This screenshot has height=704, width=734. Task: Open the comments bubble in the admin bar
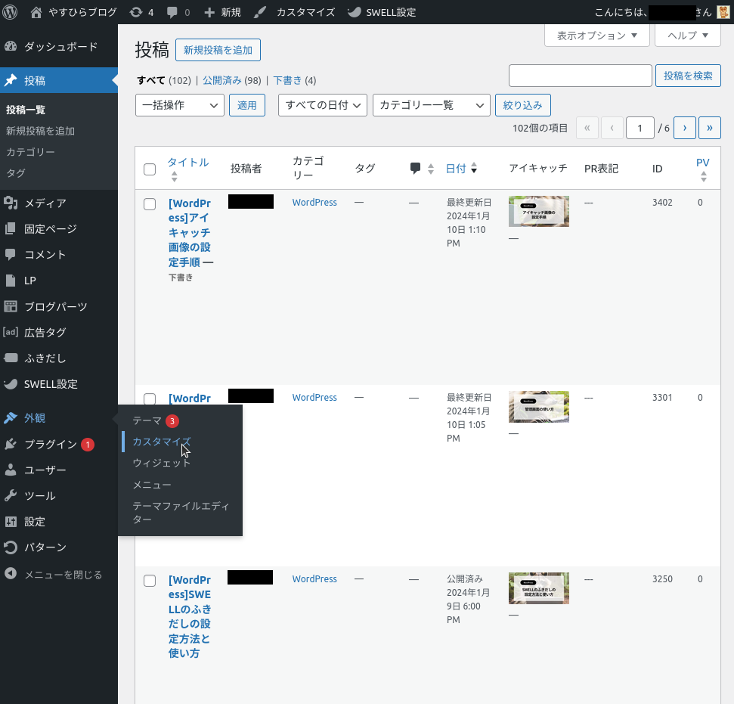[x=172, y=13]
